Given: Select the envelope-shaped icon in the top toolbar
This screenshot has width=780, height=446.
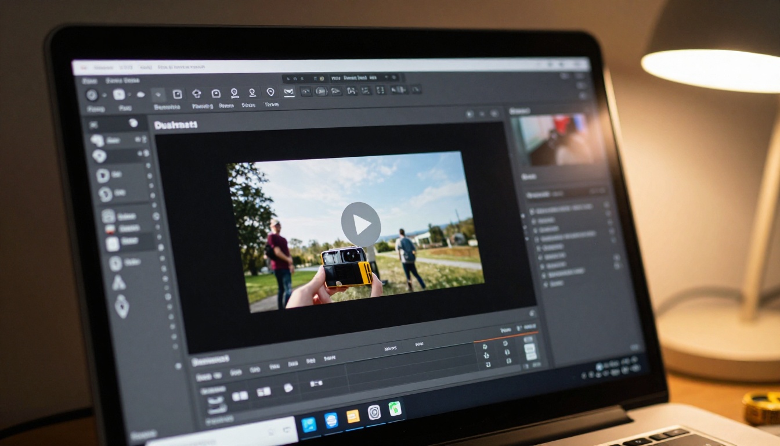Looking at the screenshot, I should tap(289, 92).
